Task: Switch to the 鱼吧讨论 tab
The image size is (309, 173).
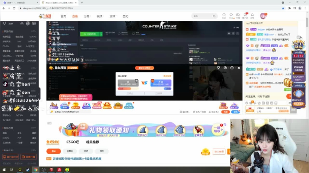Action: coord(53,142)
